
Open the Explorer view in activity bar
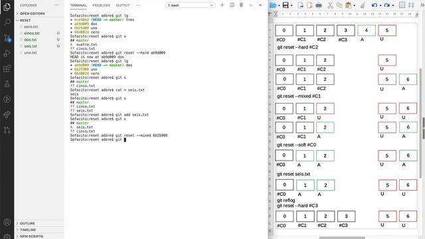coord(7,7)
